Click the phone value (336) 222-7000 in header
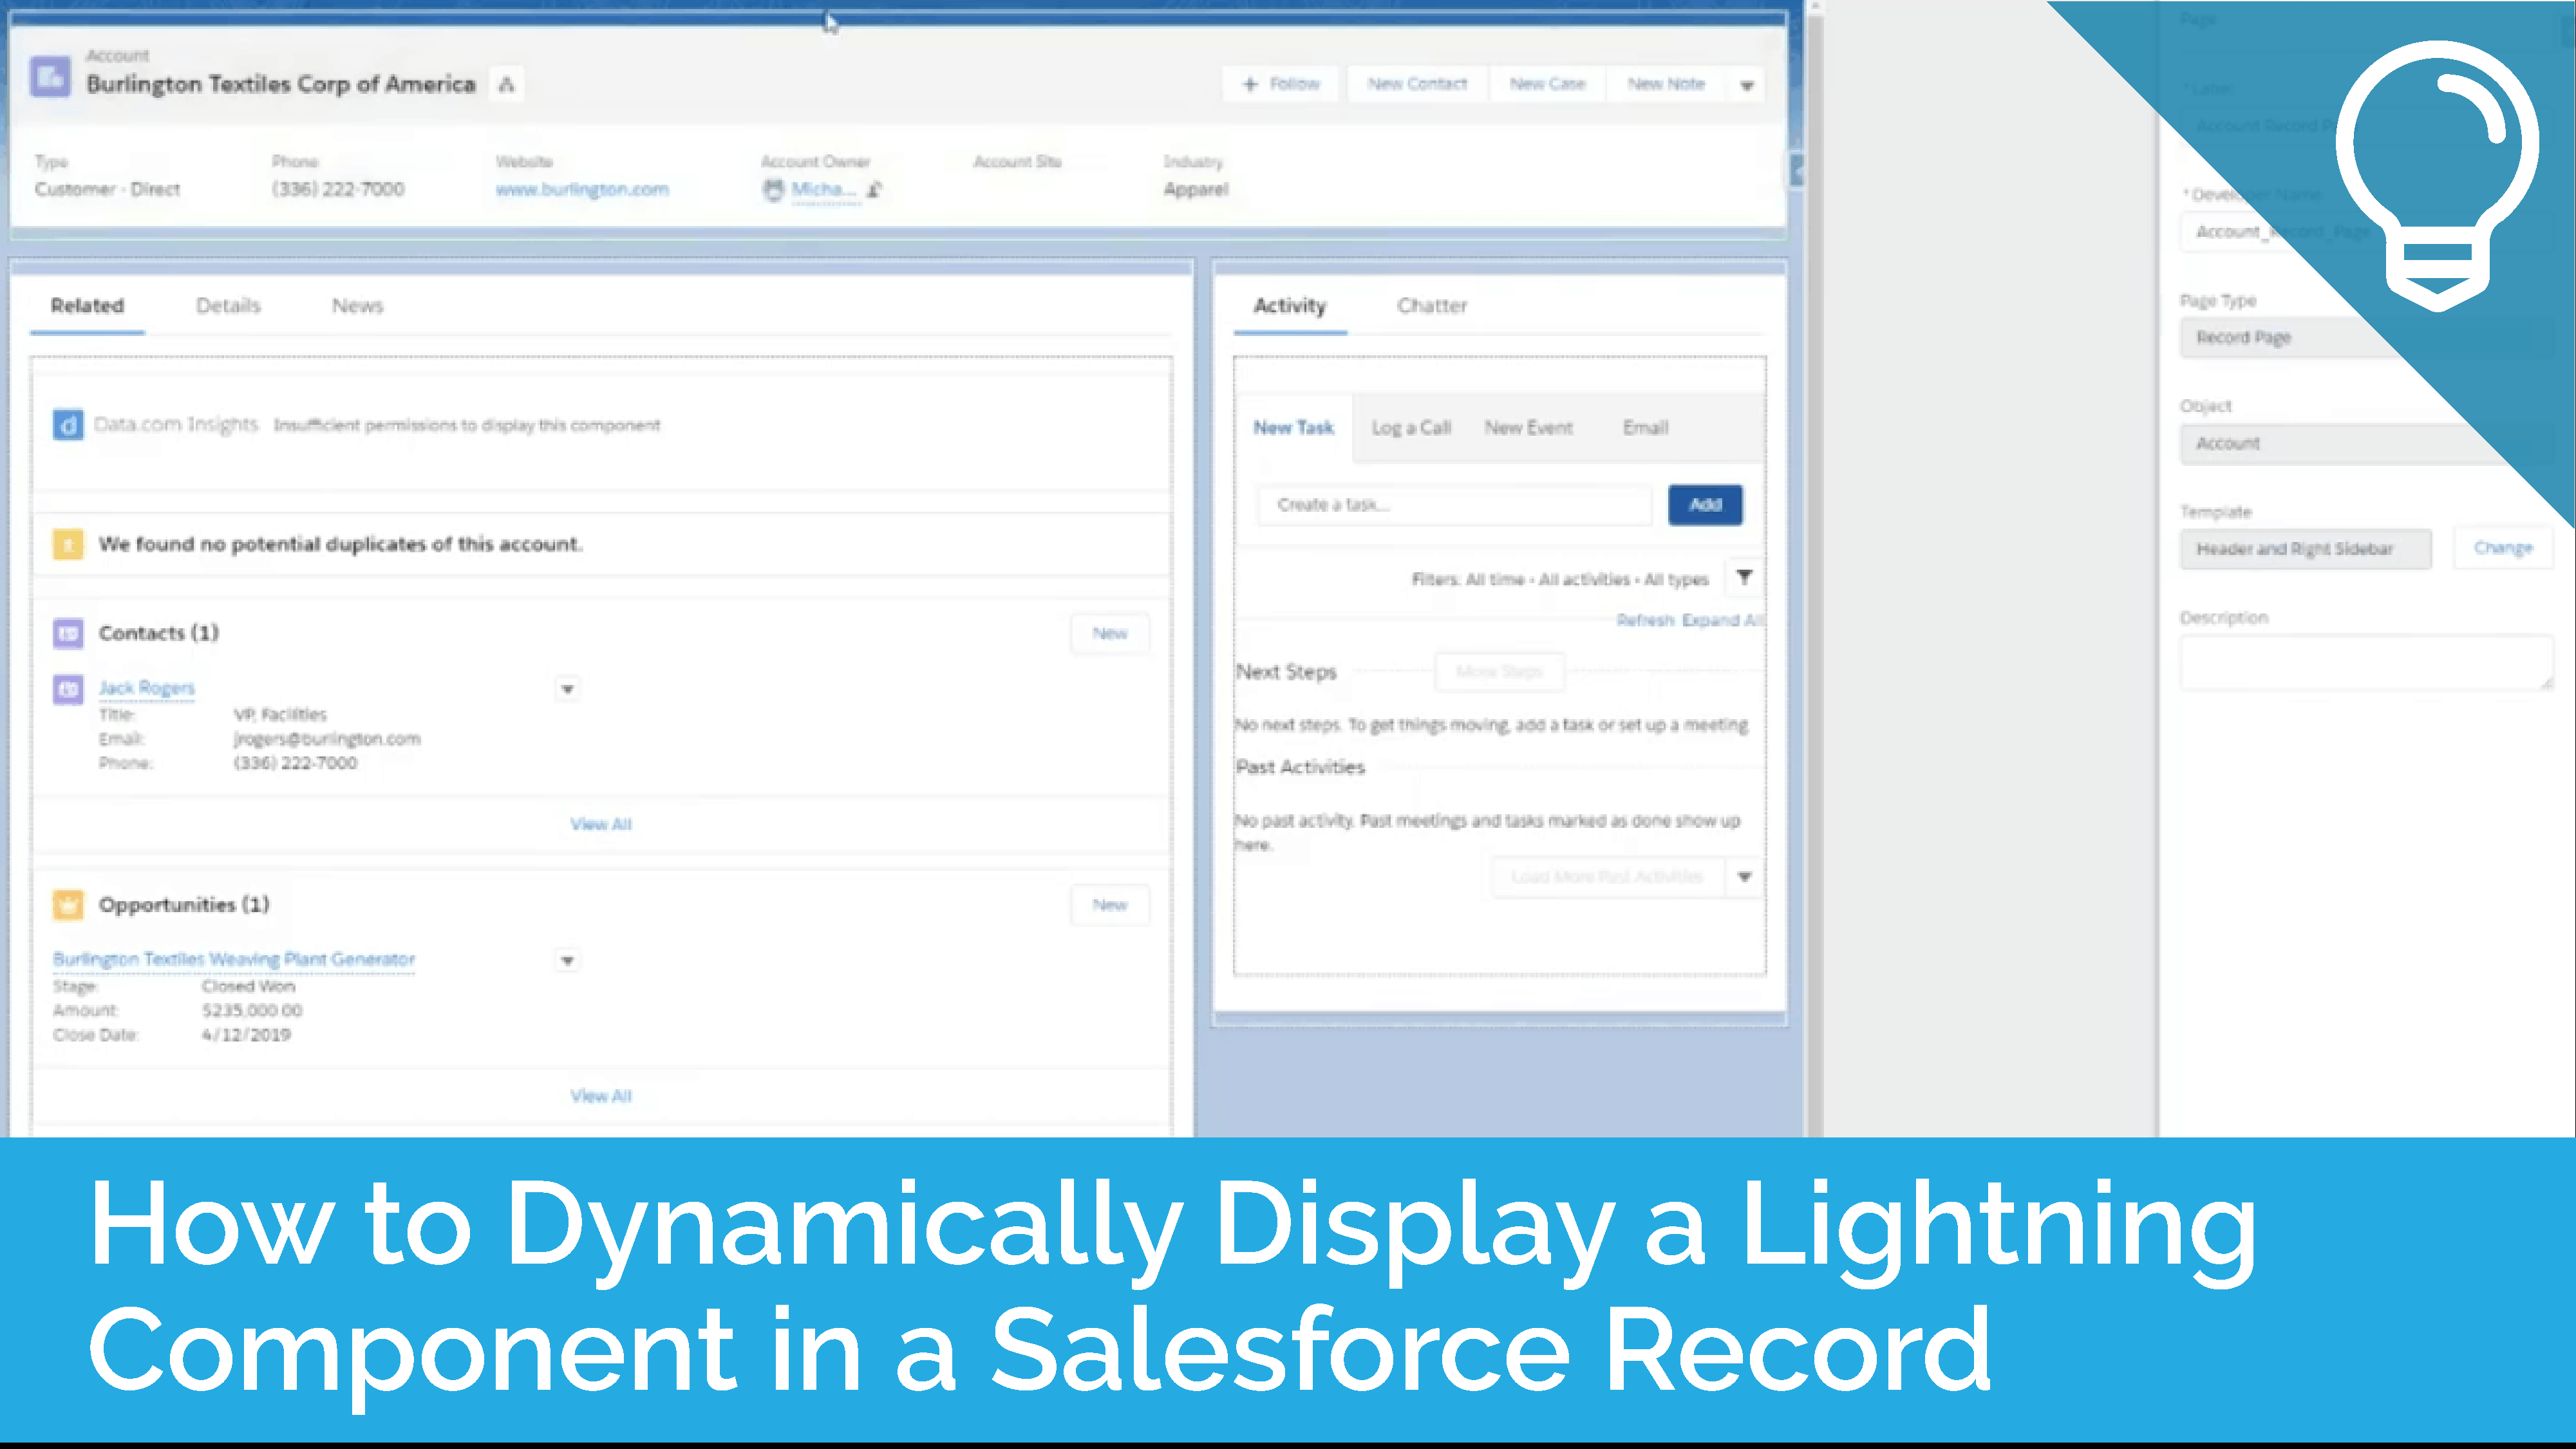Screen dimensions: 2576x1449 338,189
